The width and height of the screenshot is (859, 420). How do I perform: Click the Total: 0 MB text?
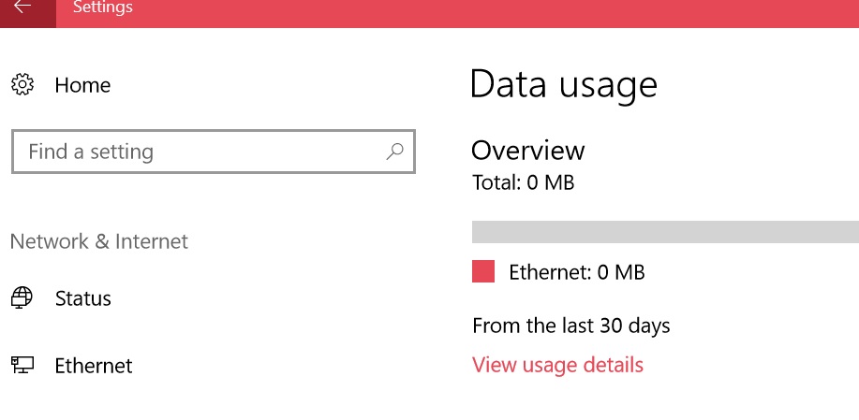point(524,182)
